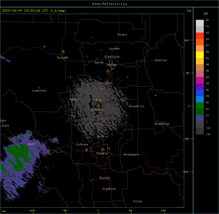Image resolution: width=219 pixels, height=214 pixels.
Task: Click the yellow V marker northwest of RockyMH
Action: coord(44,47)
